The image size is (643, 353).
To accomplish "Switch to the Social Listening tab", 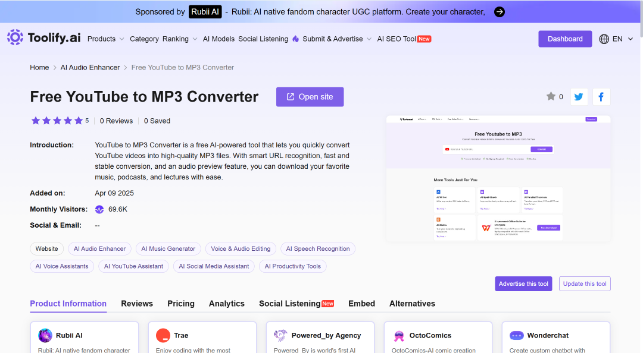I will pyautogui.click(x=296, y=304).
